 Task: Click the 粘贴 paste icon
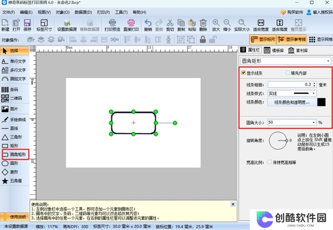pos(192,25)
